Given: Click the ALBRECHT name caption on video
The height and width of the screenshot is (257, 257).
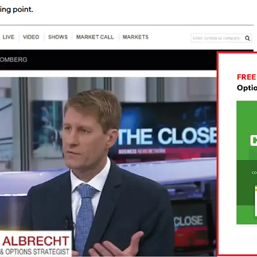Looking at the screenshot, I should click(x=36, y=241).
